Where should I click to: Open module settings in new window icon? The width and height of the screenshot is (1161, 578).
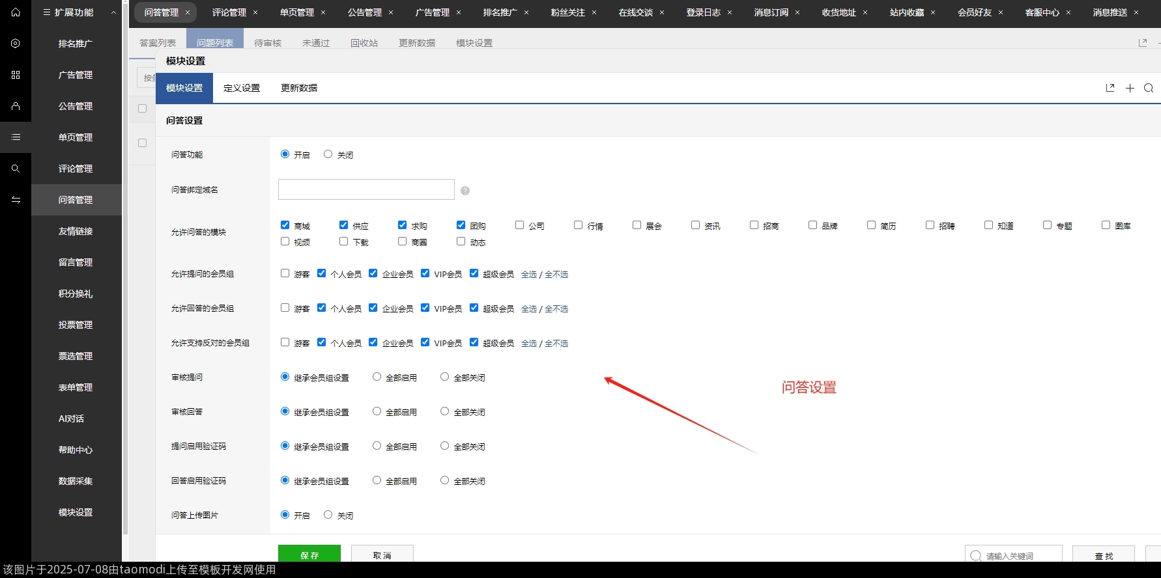[x=1110, y=88]
